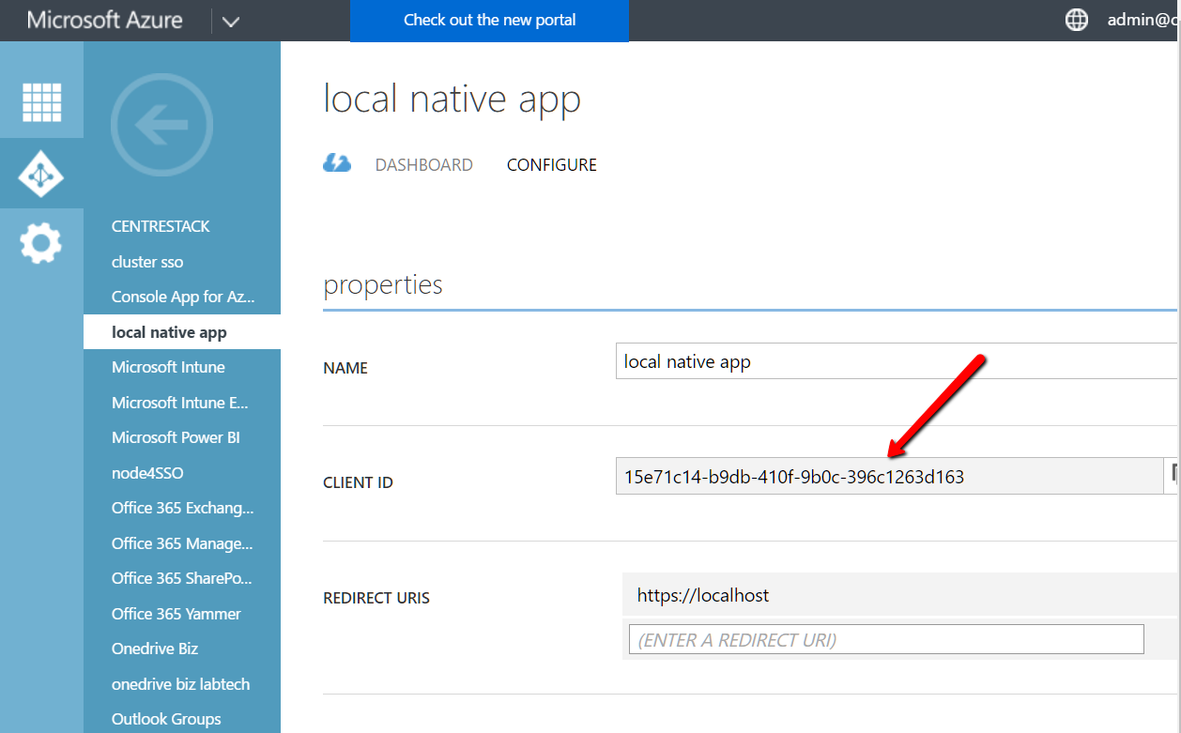The image size is (1181, 733).
Task: Copy the client ID with clipboard icon
Action: (1172, 476)
